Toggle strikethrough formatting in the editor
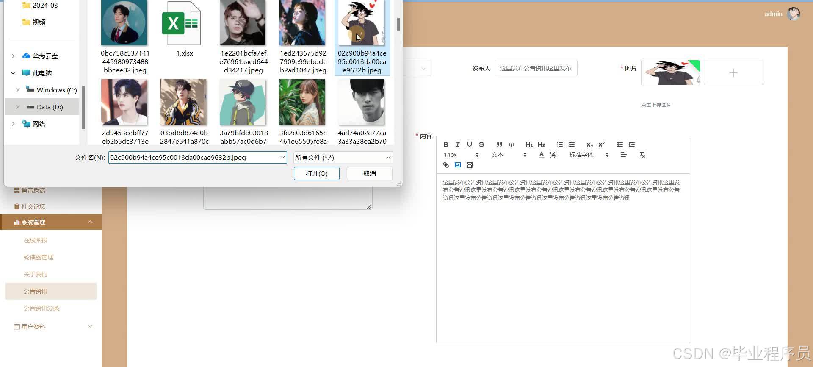The image size is (813, 367). point(481,145)
